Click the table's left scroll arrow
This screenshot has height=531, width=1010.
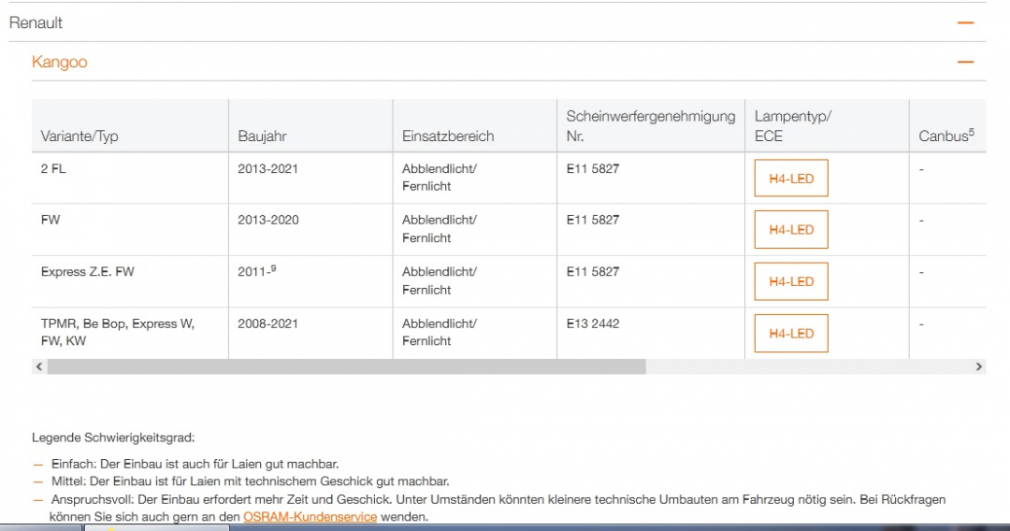[x=39, y=367]
